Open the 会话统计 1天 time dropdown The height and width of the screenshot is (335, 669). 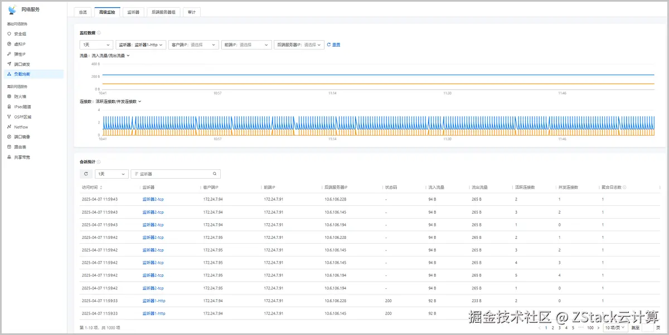(x=111, y=174)
